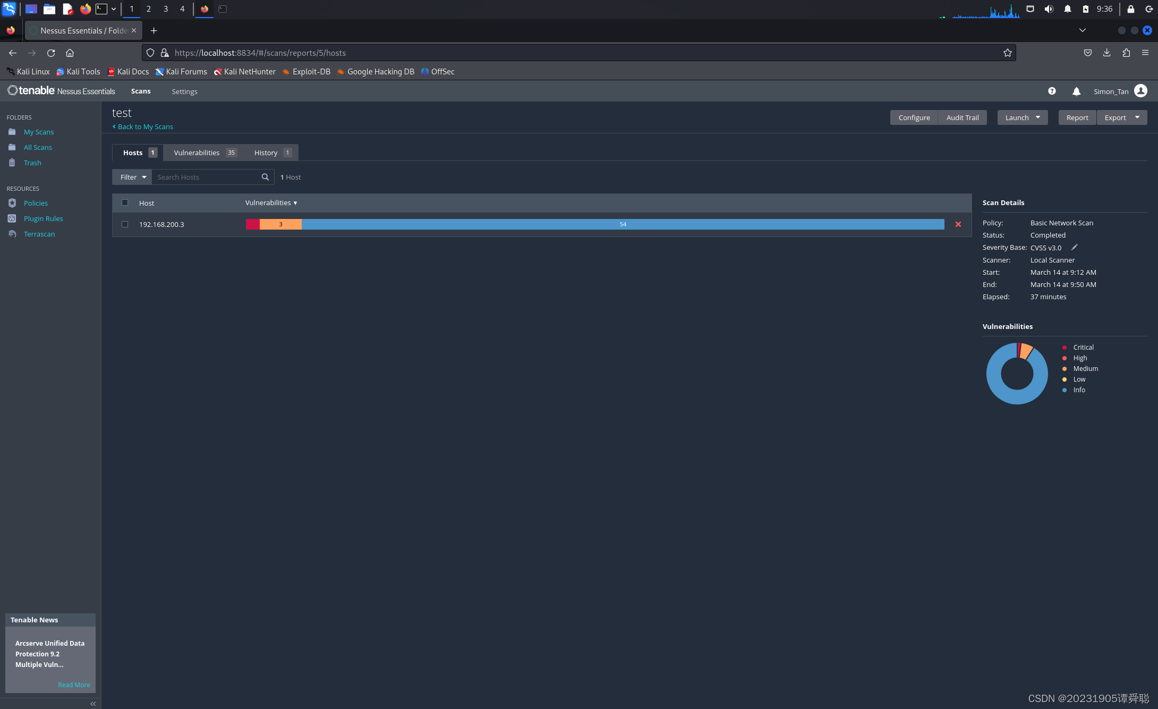Launch the terminal from the Kali panel
This screenshot has height=709, width=1158.
coord(101,9)
